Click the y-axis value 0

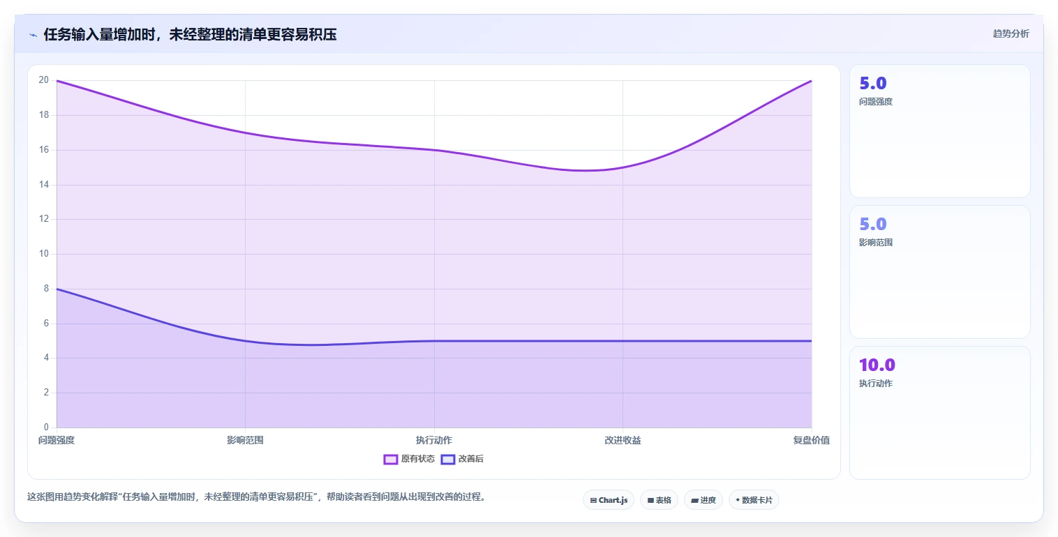coord(46,428)
